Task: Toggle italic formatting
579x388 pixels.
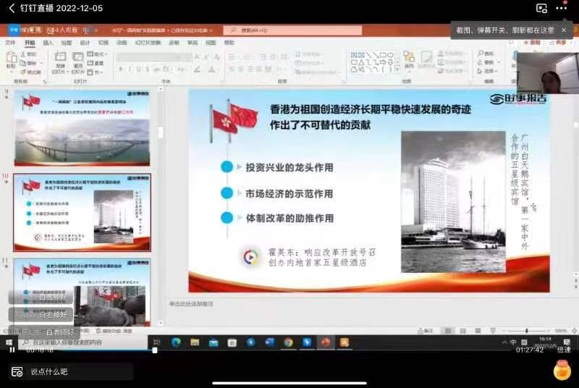Action: coord(130,69)
